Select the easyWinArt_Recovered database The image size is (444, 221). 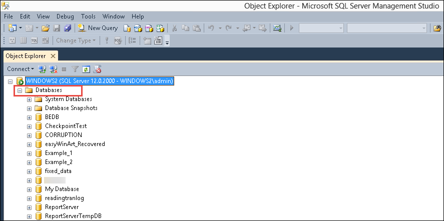pyautogui.click(x=75, y=144)
